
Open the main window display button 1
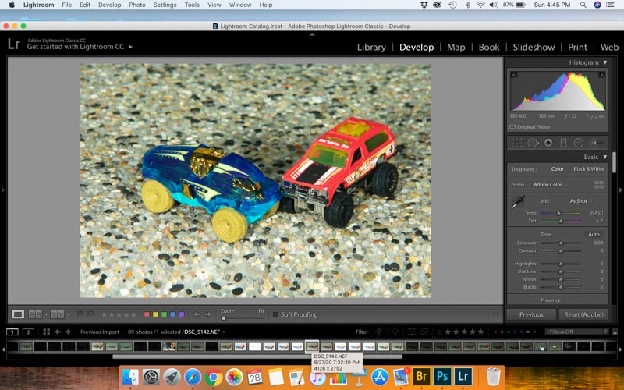coord(12,331)
